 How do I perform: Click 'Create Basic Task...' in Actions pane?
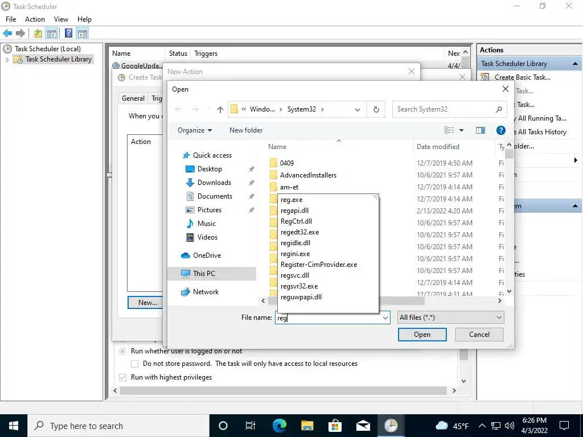[x=523, y=77]
